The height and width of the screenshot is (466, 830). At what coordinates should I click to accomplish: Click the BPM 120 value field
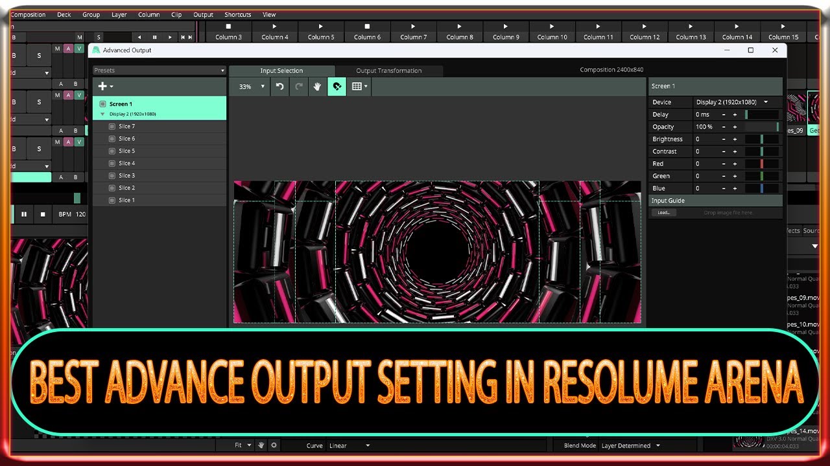coord(80,214)
